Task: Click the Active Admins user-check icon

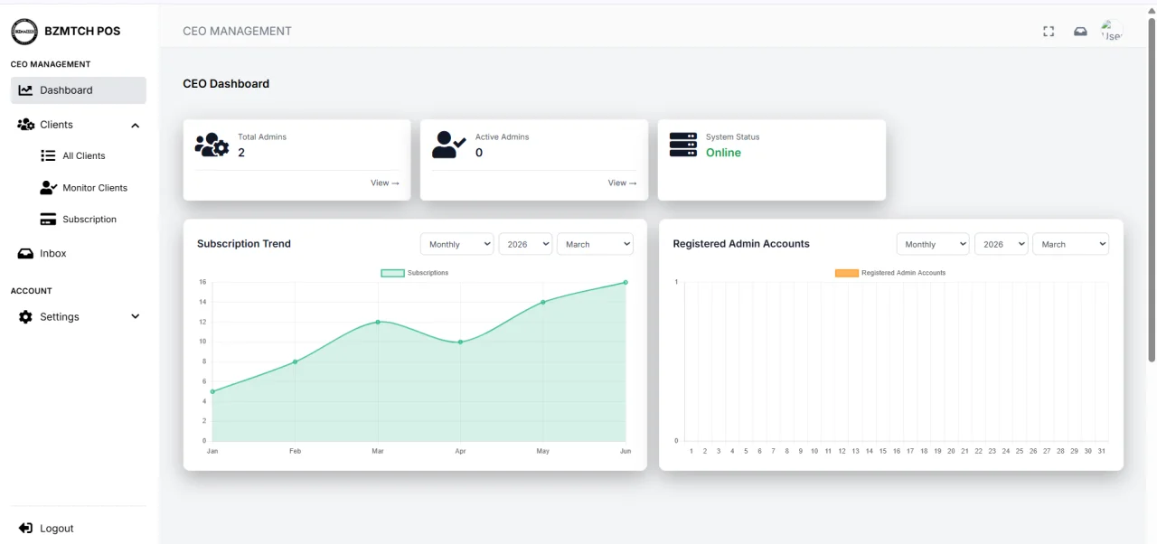Action: tap(448, 145)
